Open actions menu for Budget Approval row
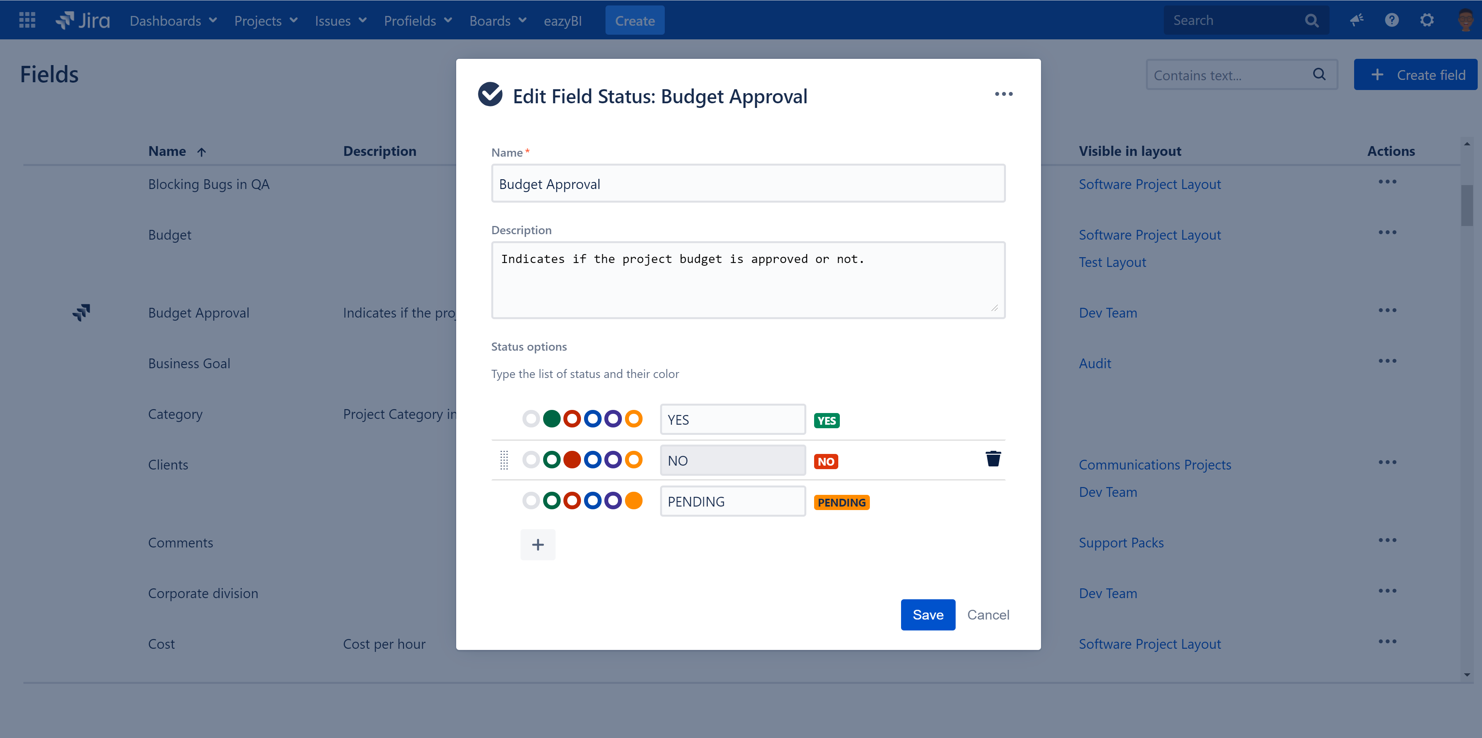The height and width of the screenshot is (738, 1482). click(x=1388, y=311)
